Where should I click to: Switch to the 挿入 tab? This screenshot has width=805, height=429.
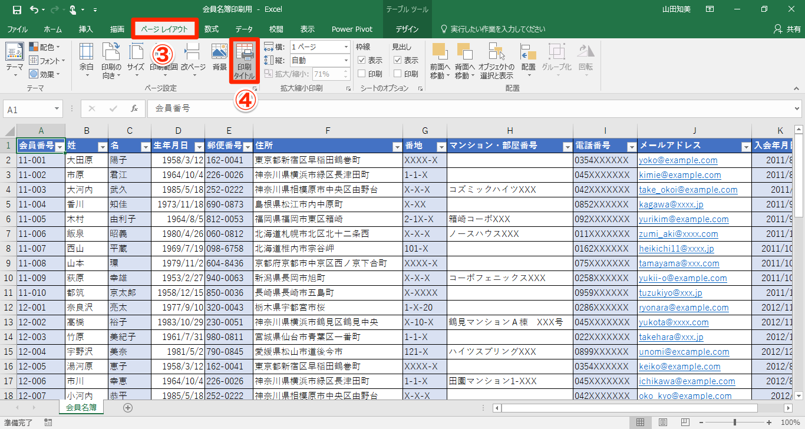tap(85, 29)
